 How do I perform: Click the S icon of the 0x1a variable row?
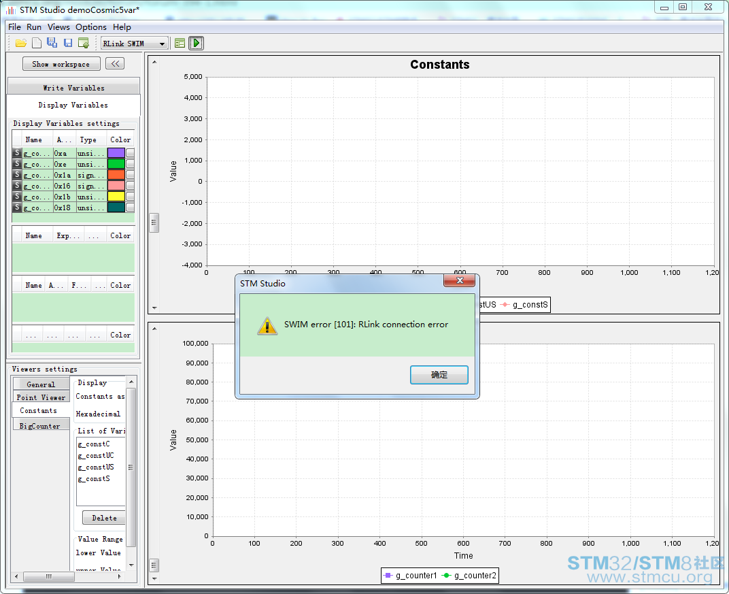[17, 174]
